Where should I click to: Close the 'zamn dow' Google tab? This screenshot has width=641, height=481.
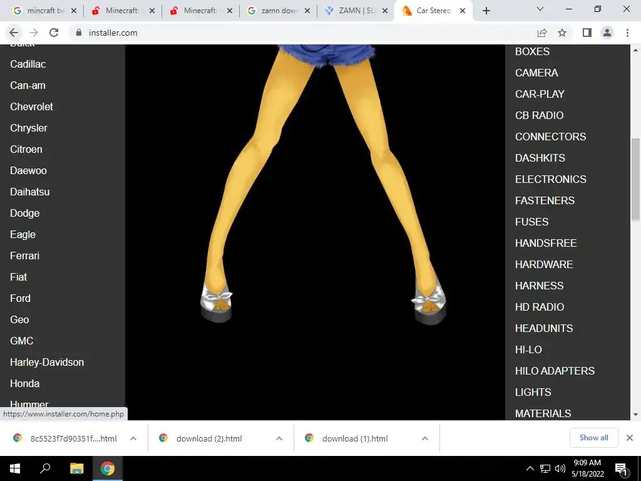click(307, 11)
